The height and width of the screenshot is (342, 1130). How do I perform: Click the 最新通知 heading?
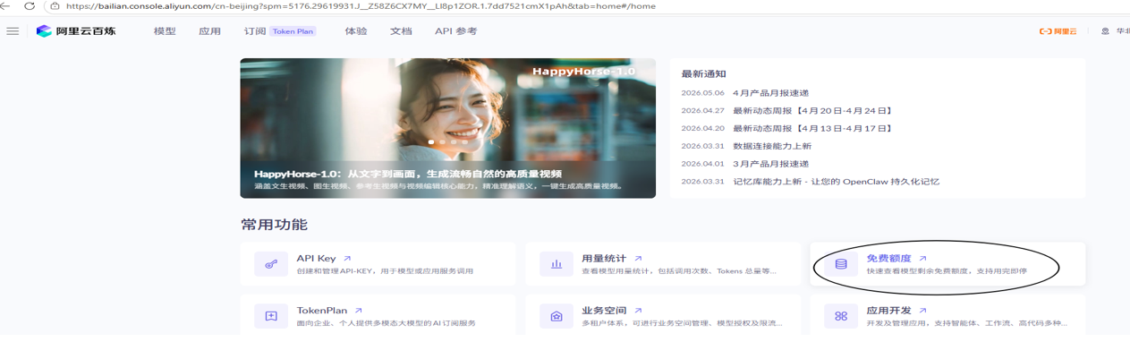[x=704, y=74]
